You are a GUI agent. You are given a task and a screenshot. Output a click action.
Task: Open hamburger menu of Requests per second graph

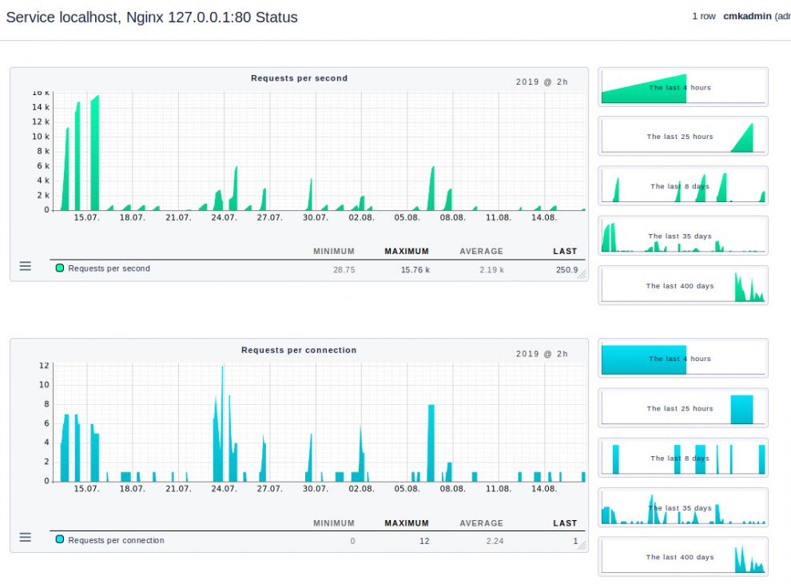point(26,266)
